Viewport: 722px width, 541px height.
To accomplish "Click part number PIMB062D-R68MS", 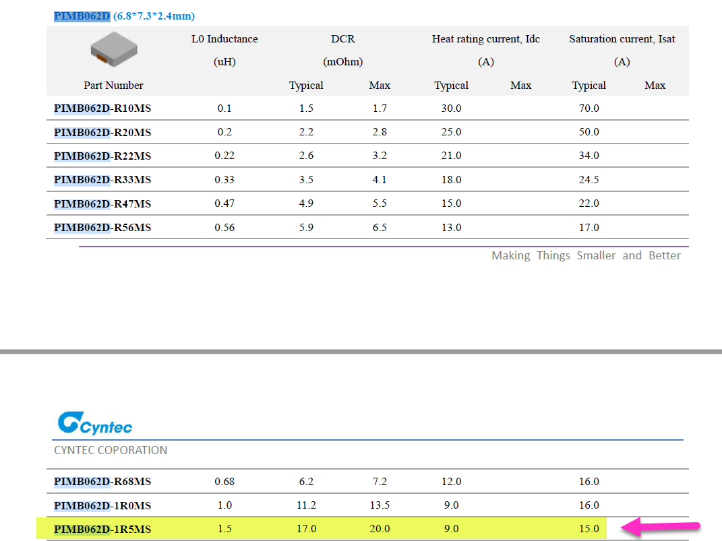I will pyautogui.click(x=102, y=482).
